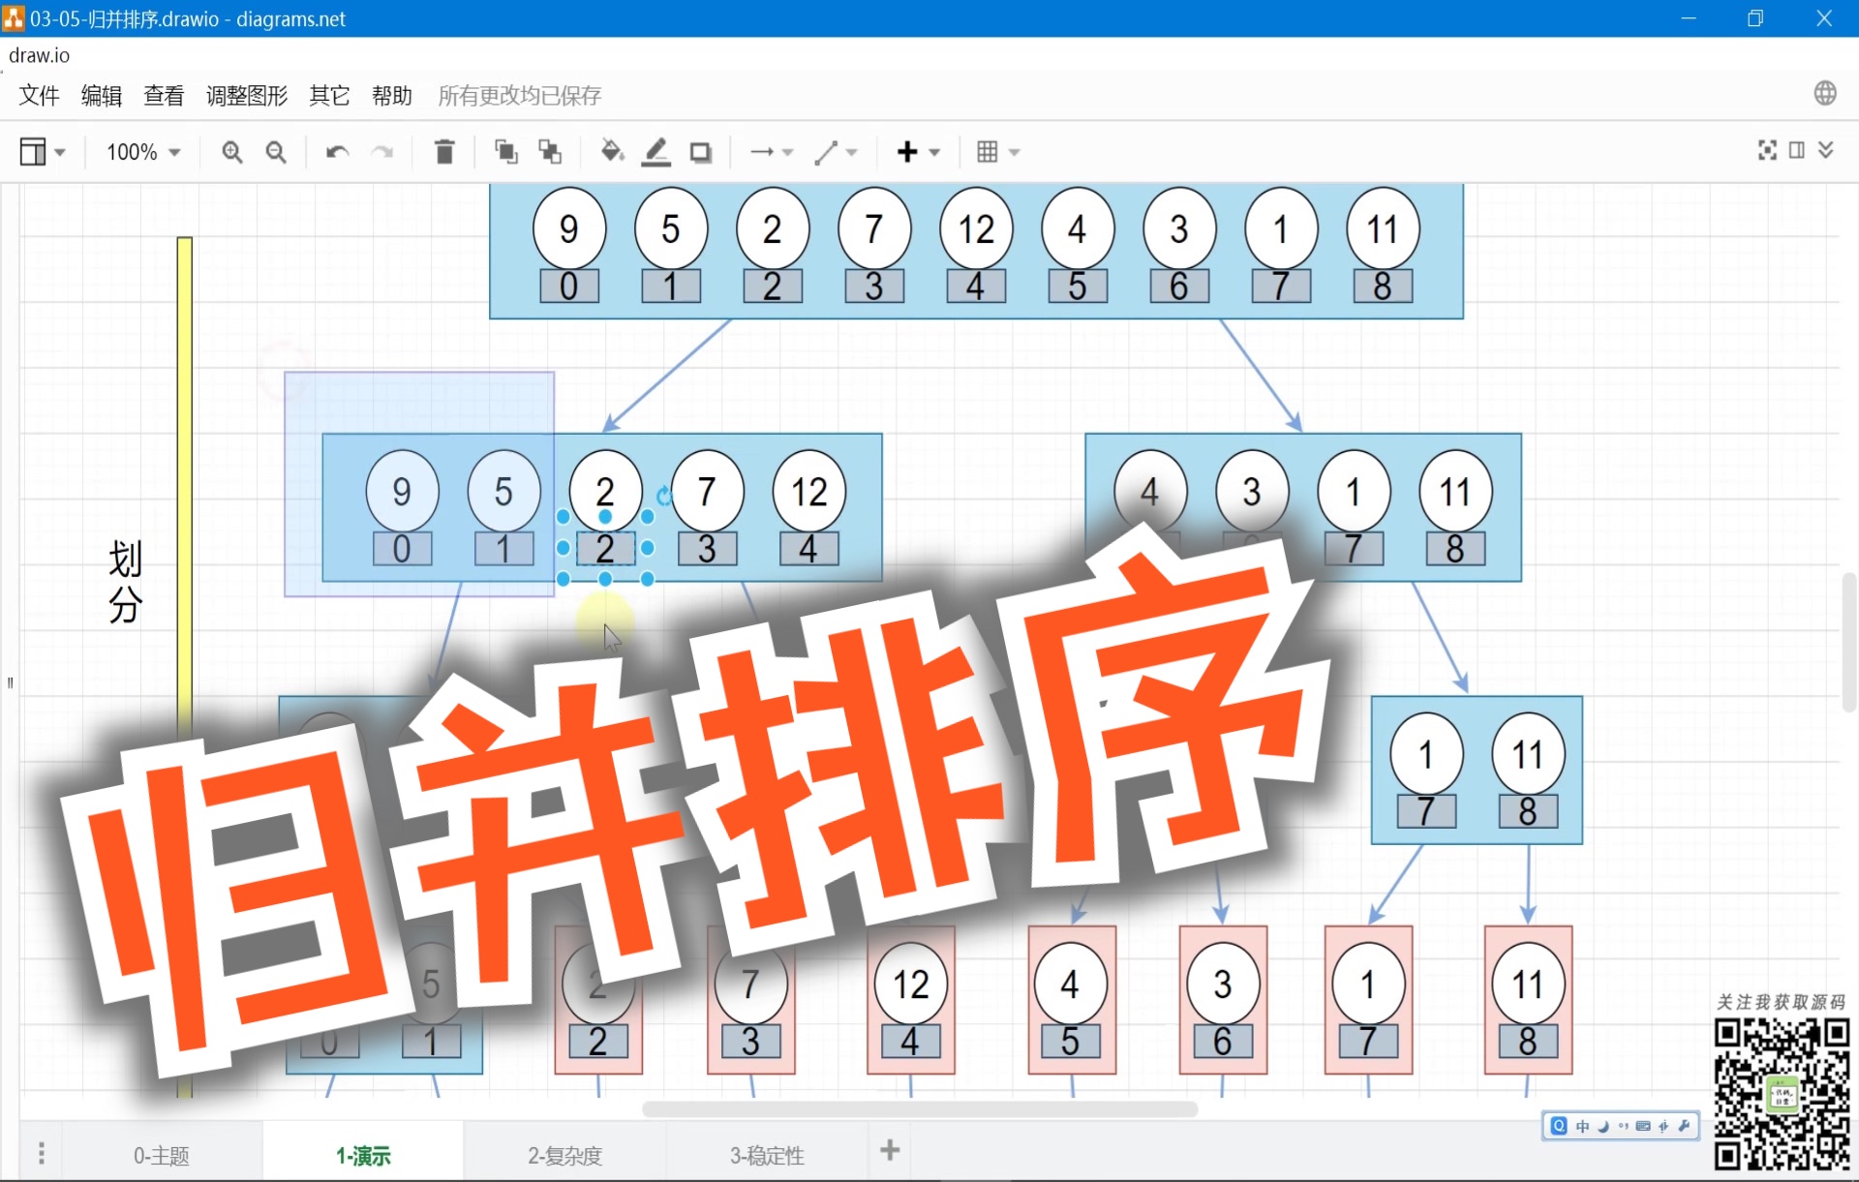Open the 调整图形 menu
1859x1182 pixels.
(247, 95)
